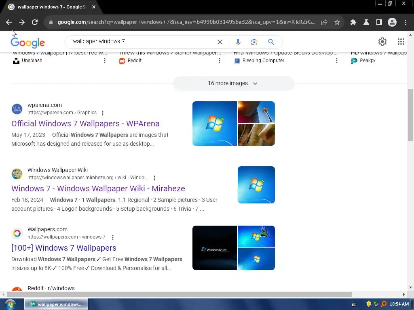This screenshot has height=310, width=414.
Task: Click the 10:54 AM system clock
Action: click(399, 304)
